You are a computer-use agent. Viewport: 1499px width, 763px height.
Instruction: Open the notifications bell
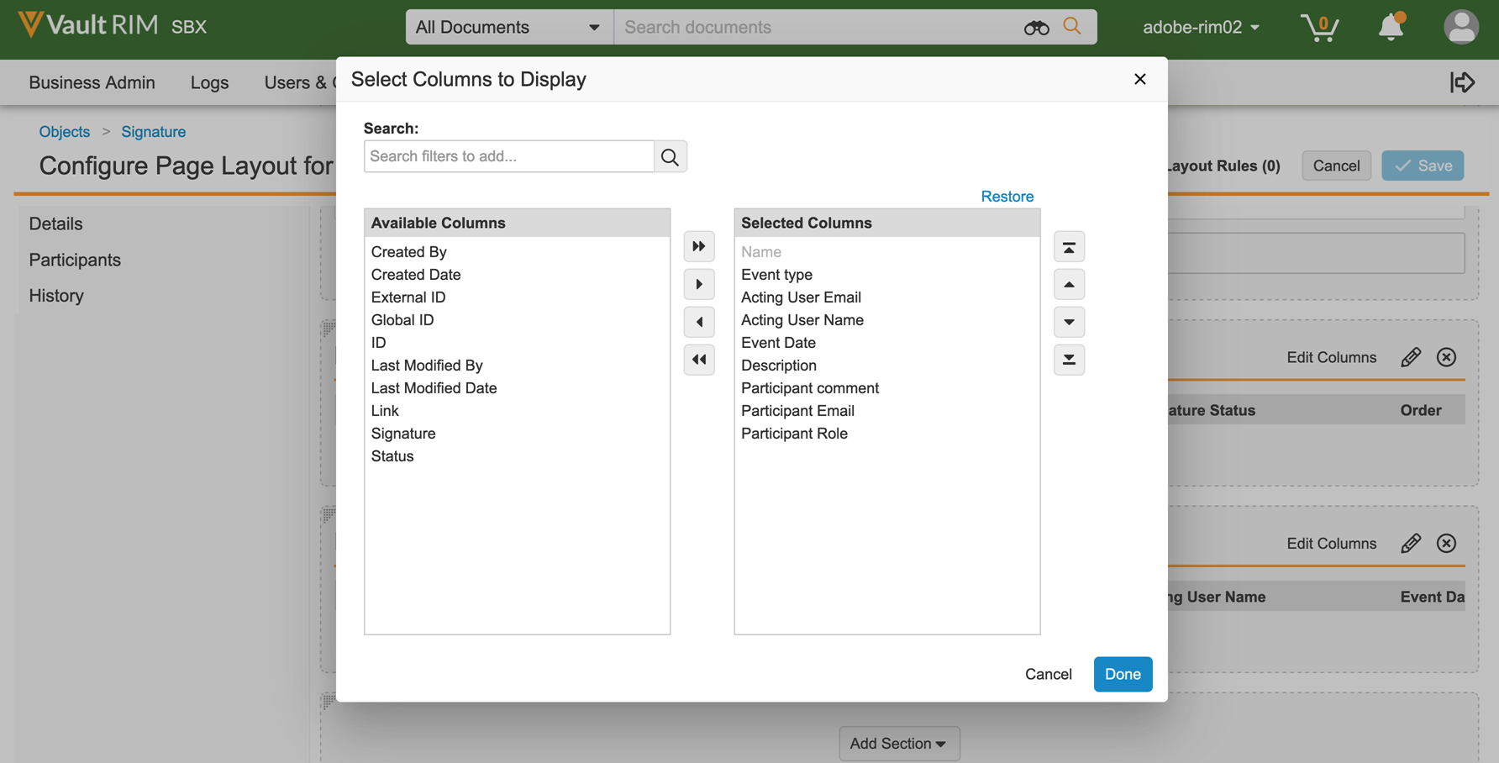pyautogui.click(x=1391, y=27)
